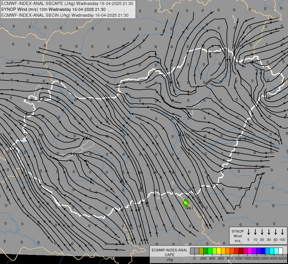Select the bright green CAPE swatch

[x=210, y=251]
